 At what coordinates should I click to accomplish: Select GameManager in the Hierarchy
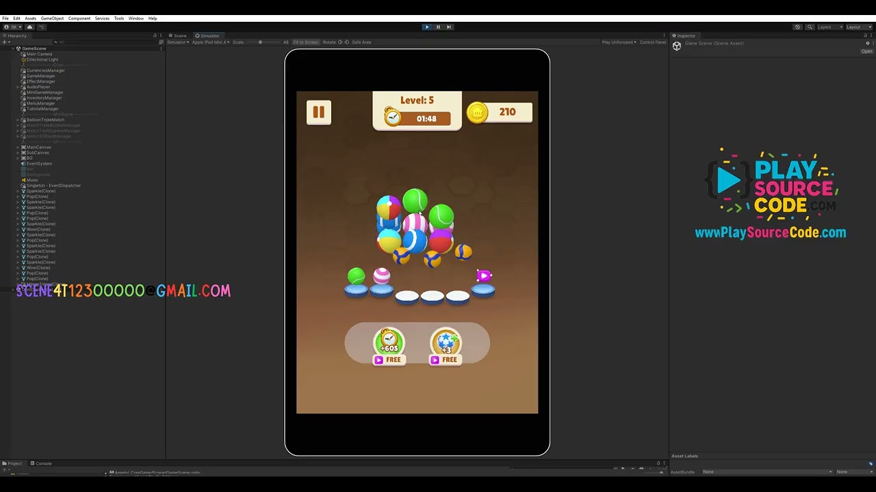tap(40, 76)
